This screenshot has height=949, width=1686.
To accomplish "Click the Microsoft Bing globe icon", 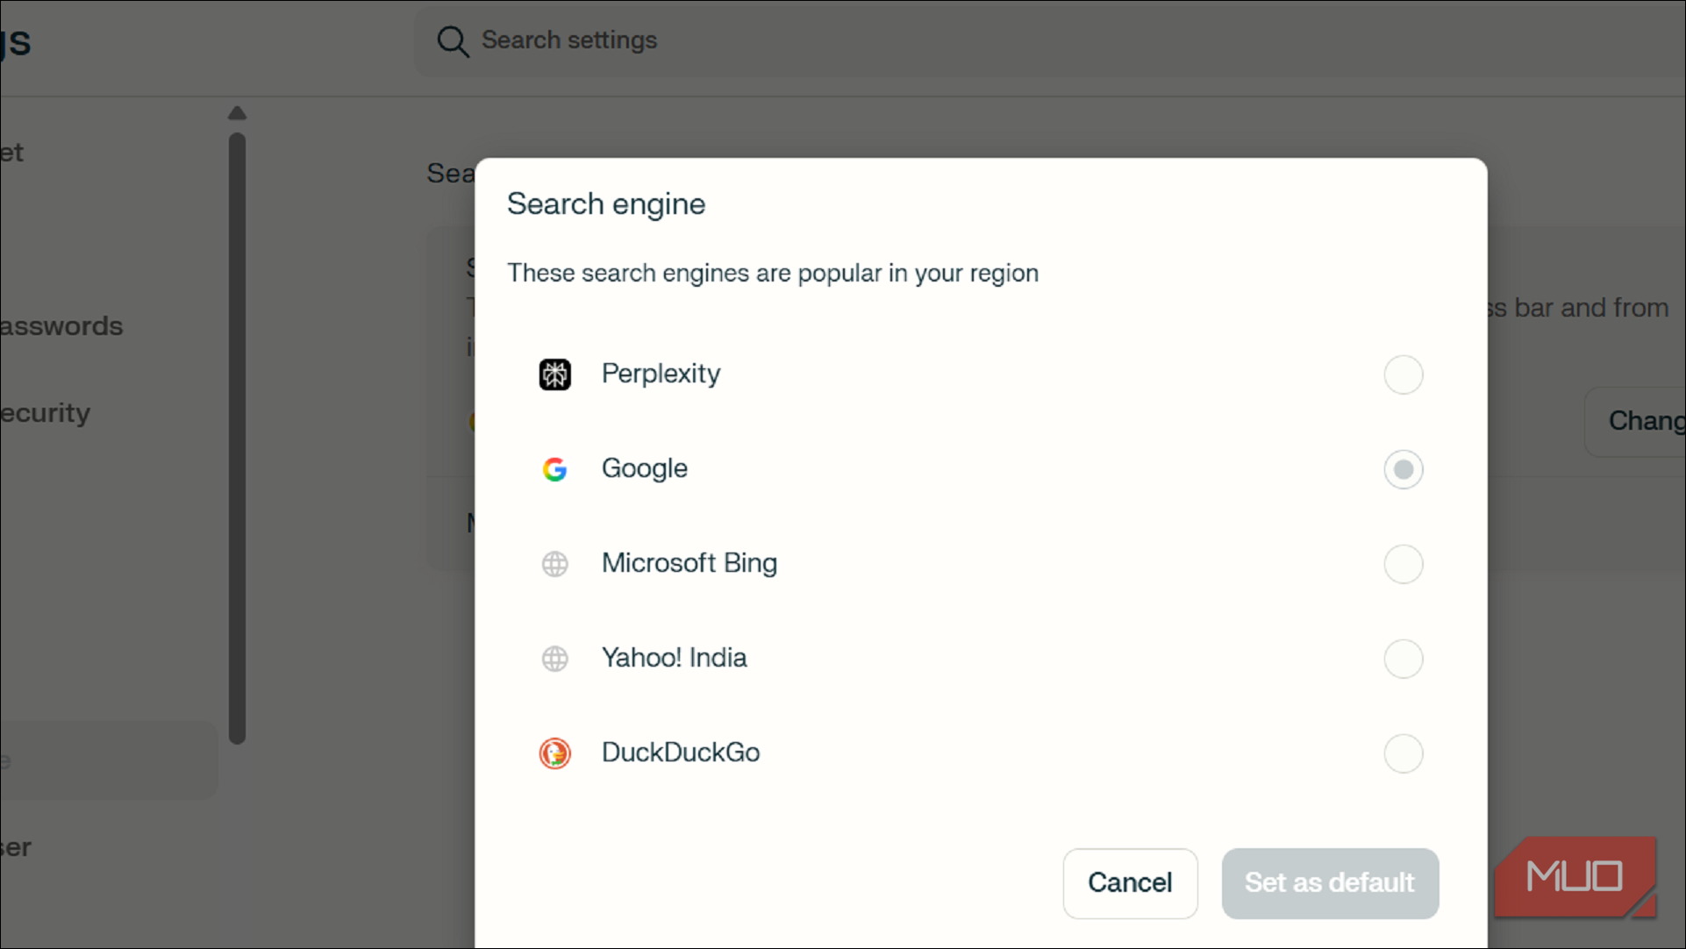I will [x=554, y=564].
